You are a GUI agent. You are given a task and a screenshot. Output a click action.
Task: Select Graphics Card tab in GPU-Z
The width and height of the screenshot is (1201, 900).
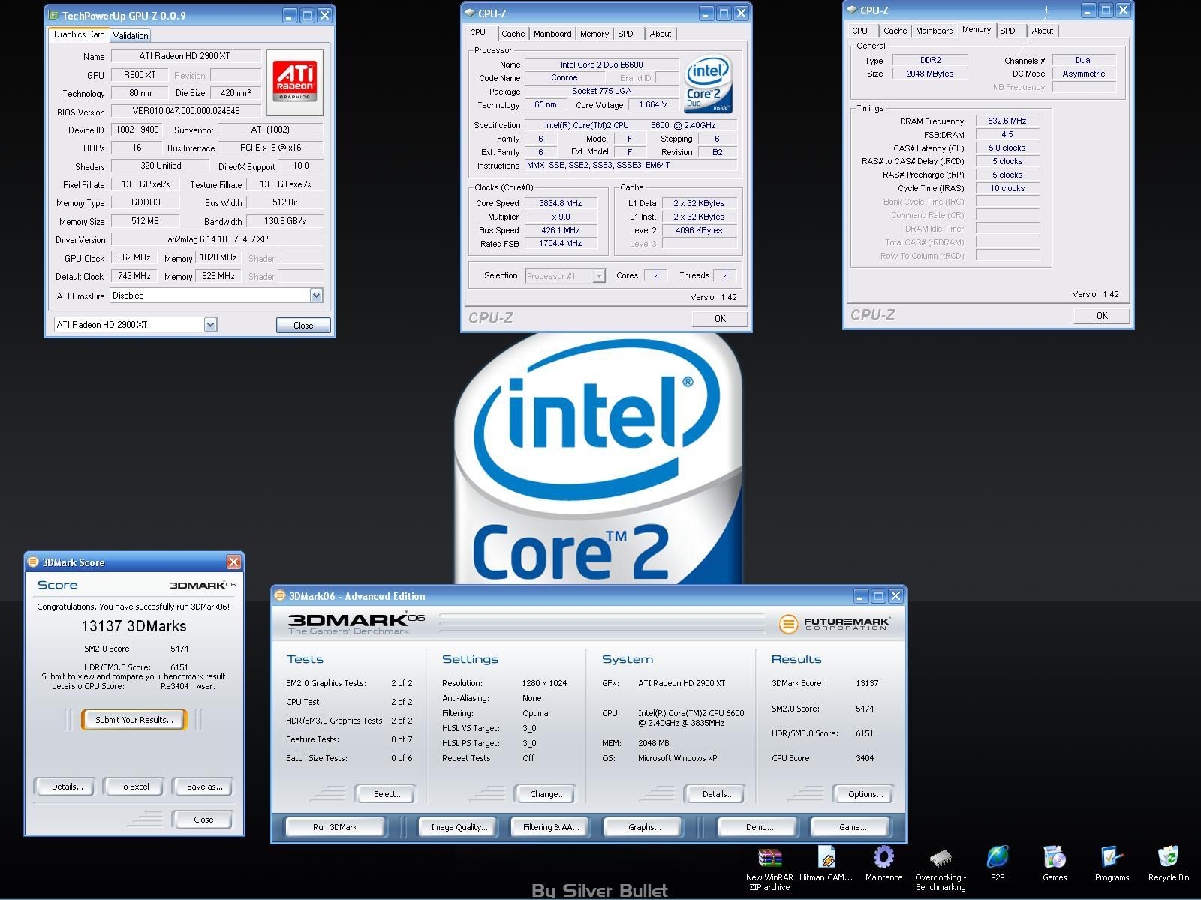(x=79, y=34)
